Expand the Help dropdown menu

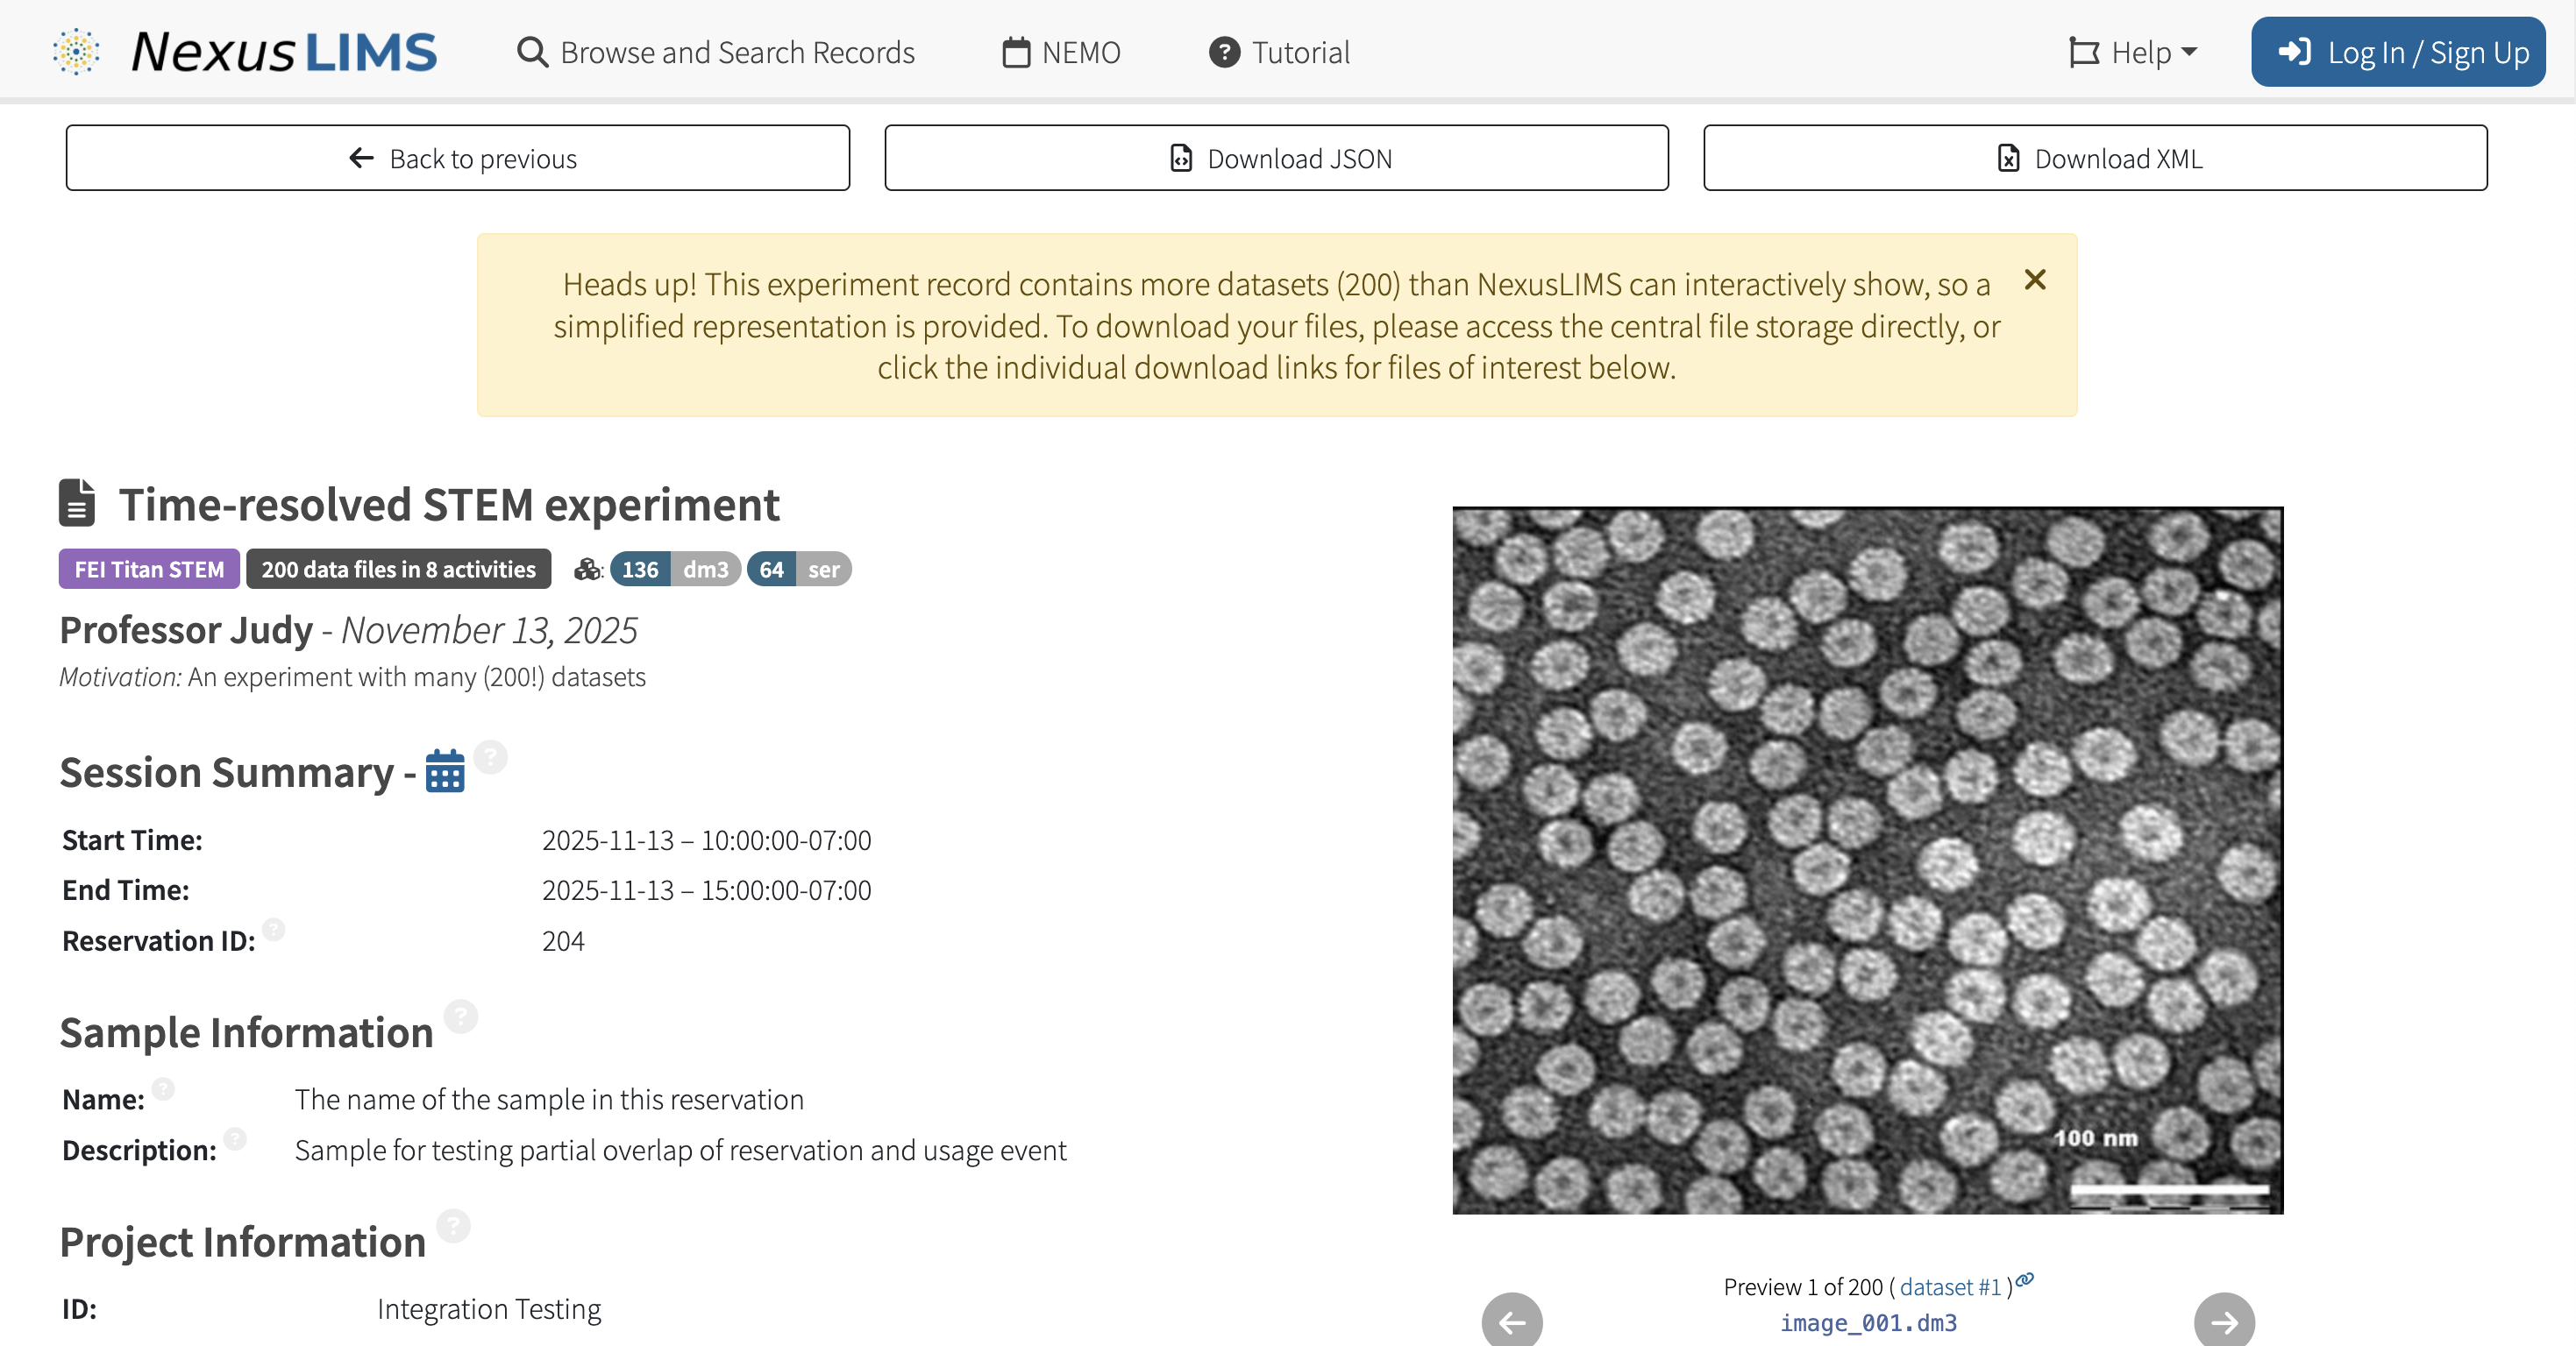[x=2133, y=52]
